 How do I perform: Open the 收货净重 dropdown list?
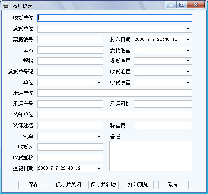[x=188, y=83]
